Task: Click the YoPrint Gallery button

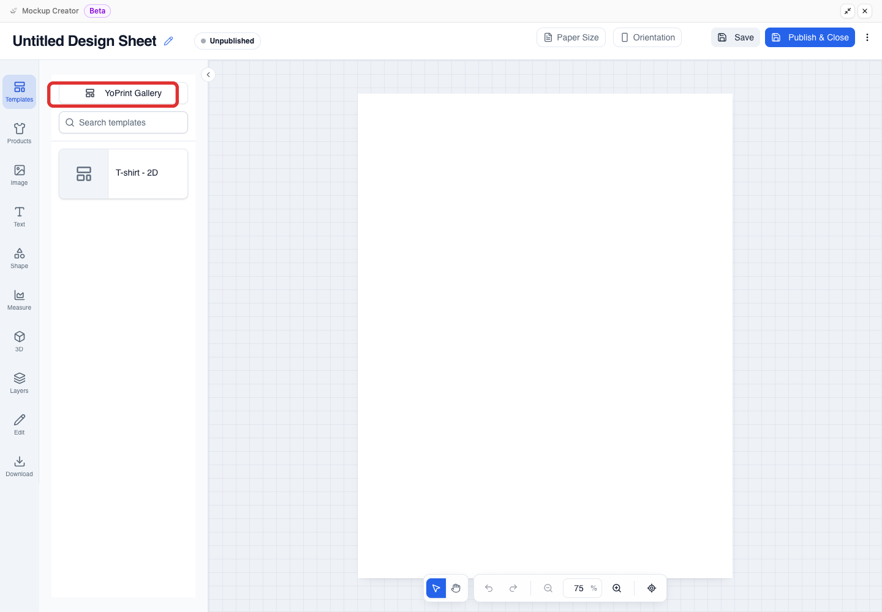Action: click(123, 93)
